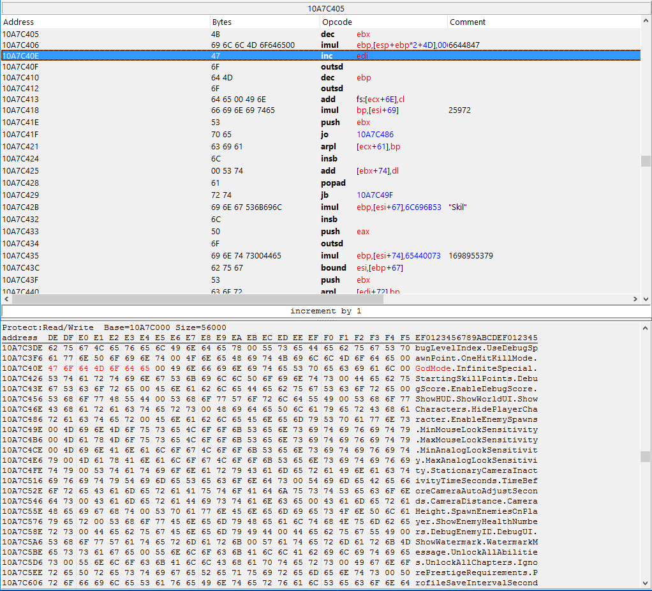The image size is (652, 591).
Task: Select the highlighted inc edi row
Action: (x=255, y=56)
